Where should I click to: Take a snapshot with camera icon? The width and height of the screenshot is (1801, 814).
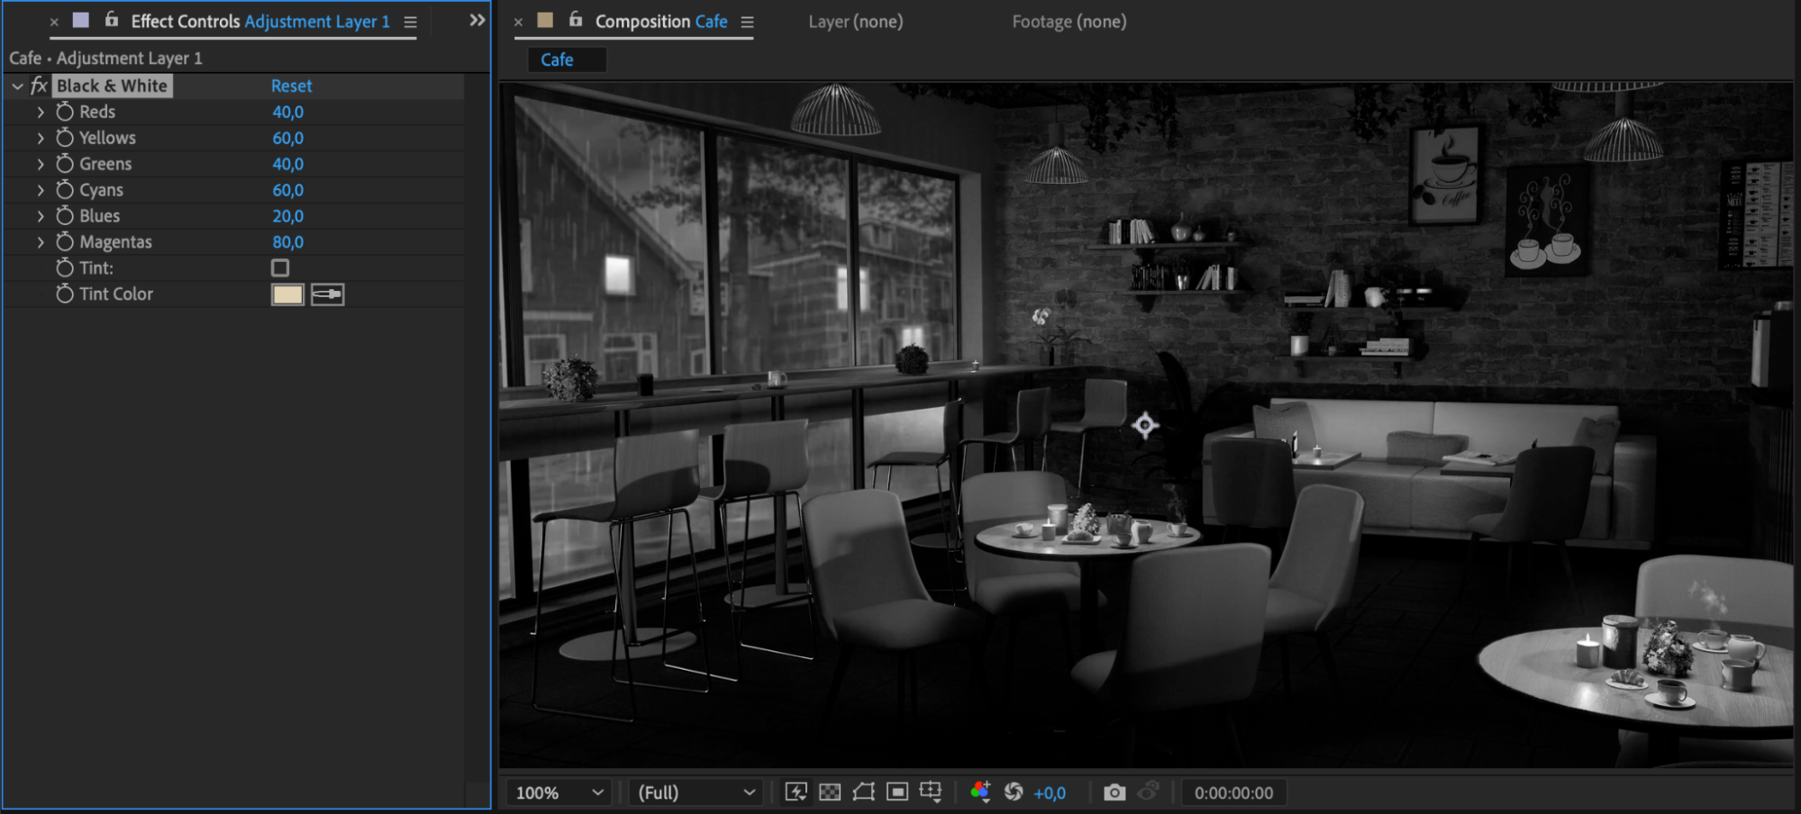coord(1114,792)
